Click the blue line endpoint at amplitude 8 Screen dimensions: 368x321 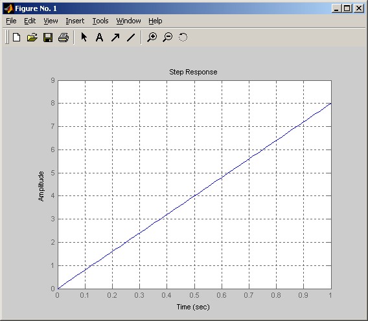tap(331, 104)
